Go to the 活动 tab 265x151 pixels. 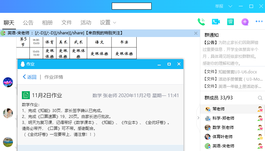pyautogui.click(x=86, y=22)
